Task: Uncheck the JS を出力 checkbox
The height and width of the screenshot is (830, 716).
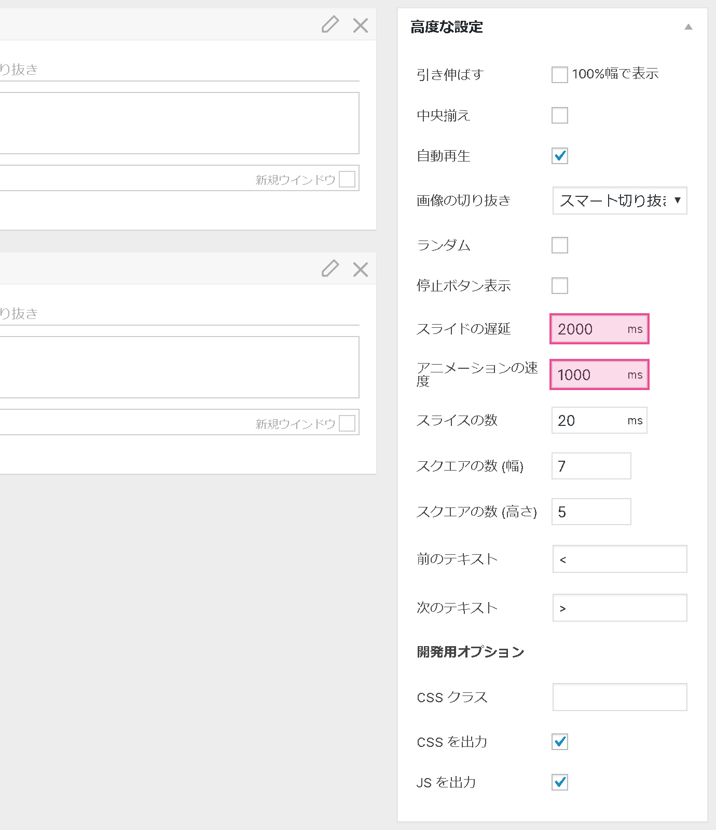Action: (559, 782)
